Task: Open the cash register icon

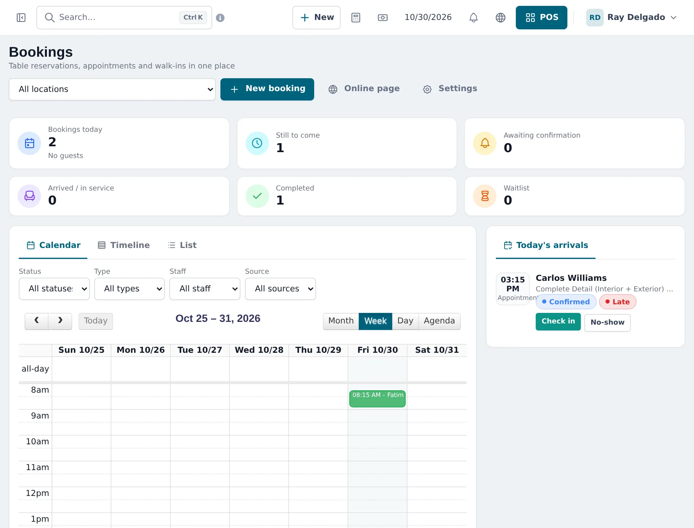Action: 383,18
